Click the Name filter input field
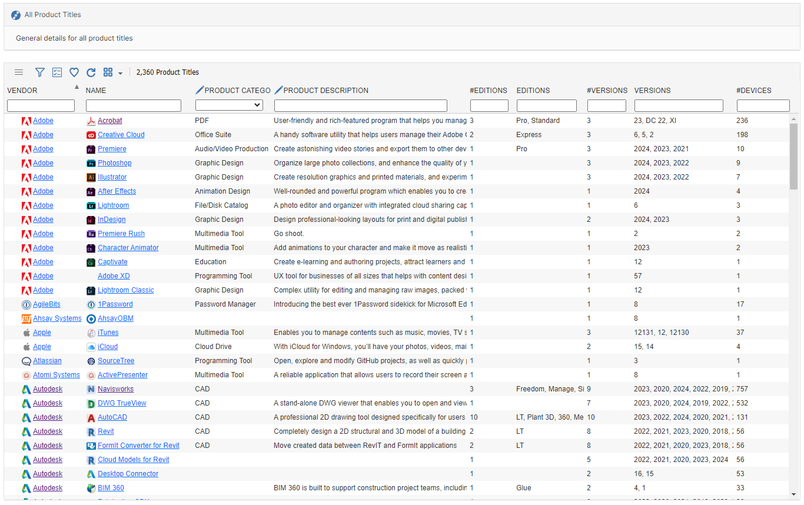 pos(134,106)
